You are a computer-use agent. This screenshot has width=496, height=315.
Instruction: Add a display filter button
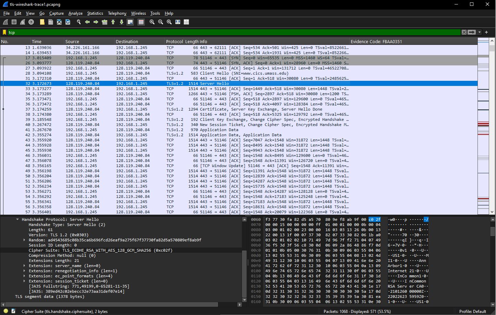pyautogui.click(x=486, y=32)
